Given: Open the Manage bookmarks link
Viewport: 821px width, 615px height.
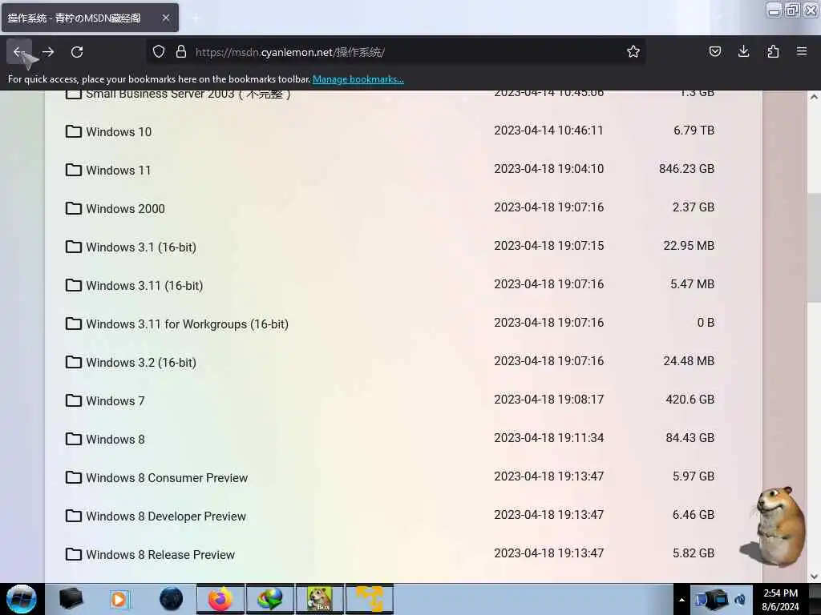Looking at the screenshot, I should click(358, 79).
